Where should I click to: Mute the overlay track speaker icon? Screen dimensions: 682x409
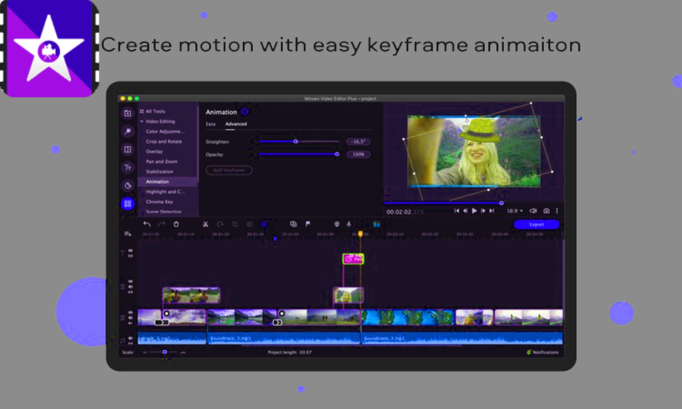click(130, 287)
